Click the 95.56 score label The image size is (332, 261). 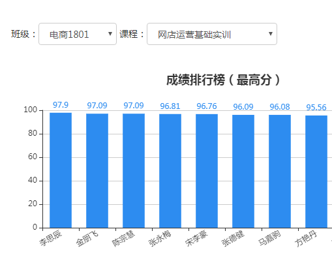coord(316,108)
